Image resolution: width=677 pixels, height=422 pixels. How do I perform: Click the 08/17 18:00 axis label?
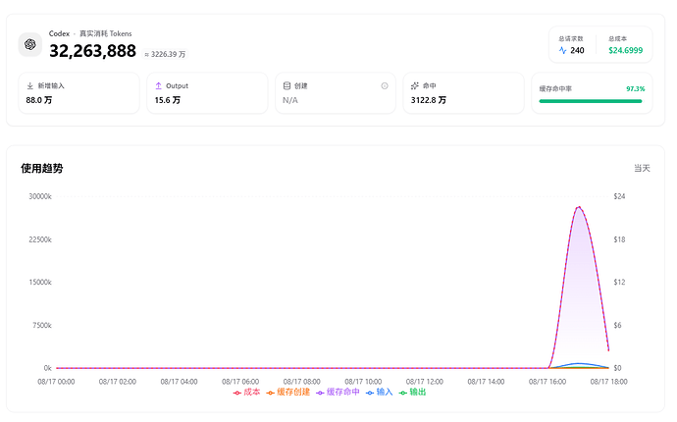point(608,382)
